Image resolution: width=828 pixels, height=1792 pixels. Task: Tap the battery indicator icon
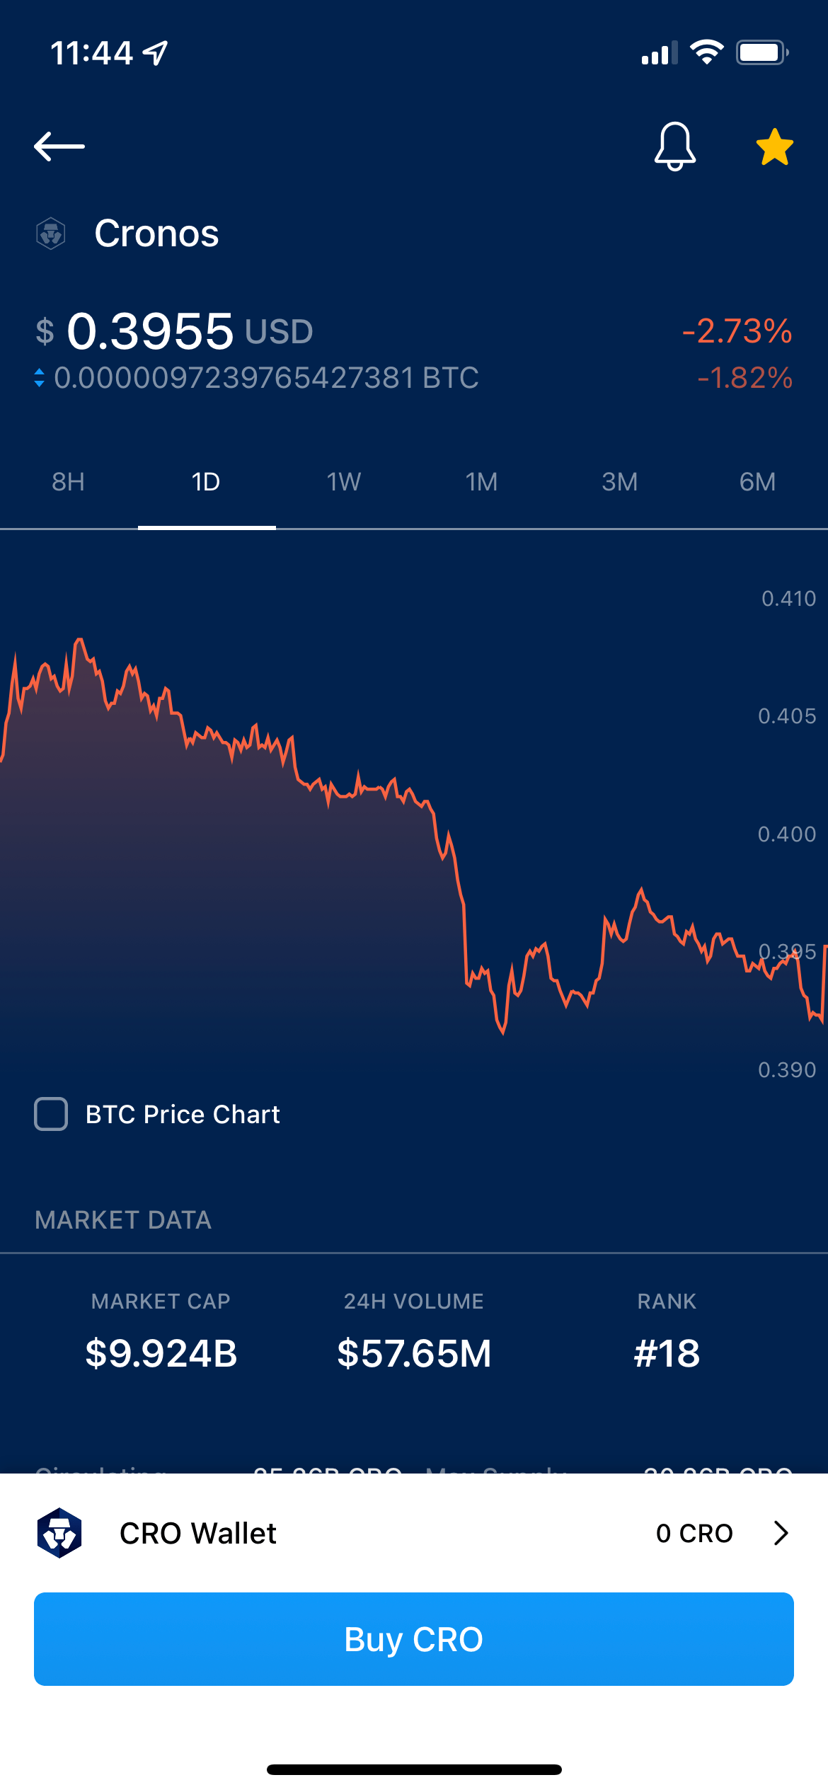762,52
